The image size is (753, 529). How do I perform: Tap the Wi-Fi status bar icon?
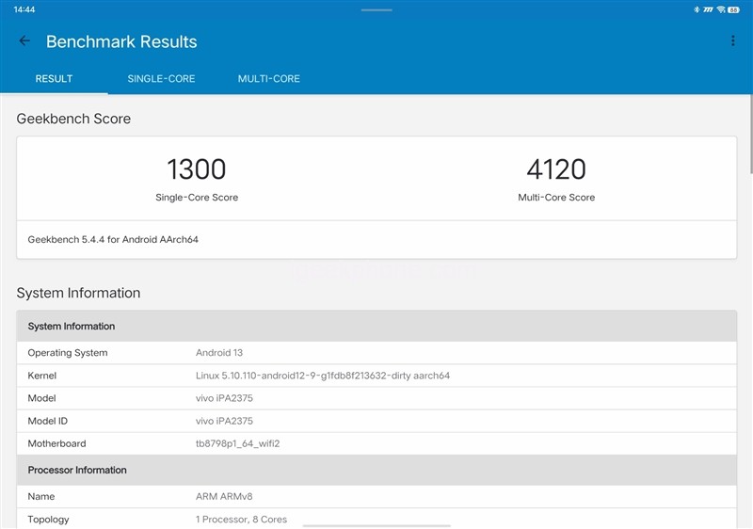tap(720, 9)
